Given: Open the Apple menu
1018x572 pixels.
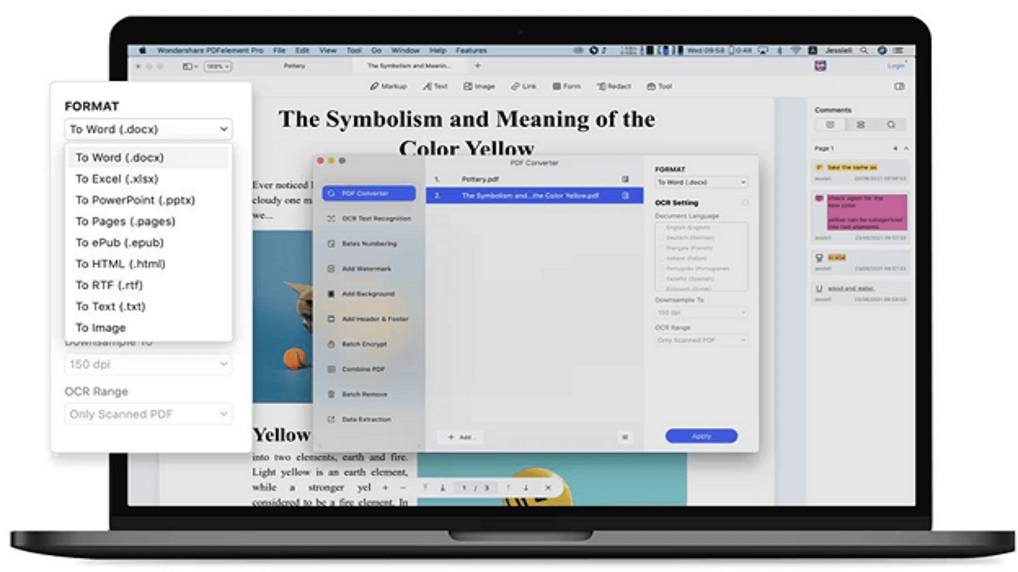Looking at the screenshot, I should click(x=143, y=50).
